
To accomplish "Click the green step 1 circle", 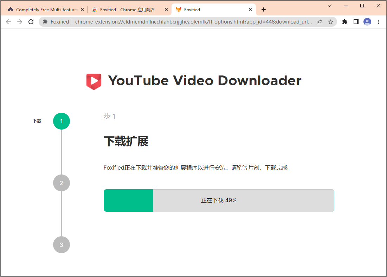I will coord(62,121).
